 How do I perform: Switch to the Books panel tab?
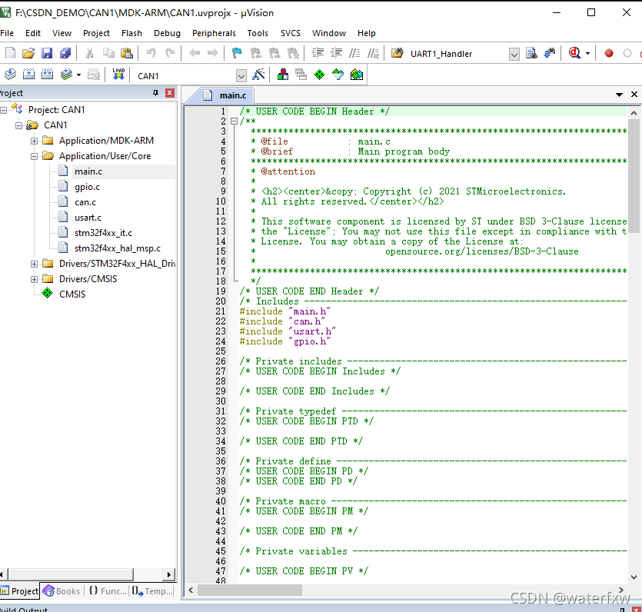(x=62, y=591)
